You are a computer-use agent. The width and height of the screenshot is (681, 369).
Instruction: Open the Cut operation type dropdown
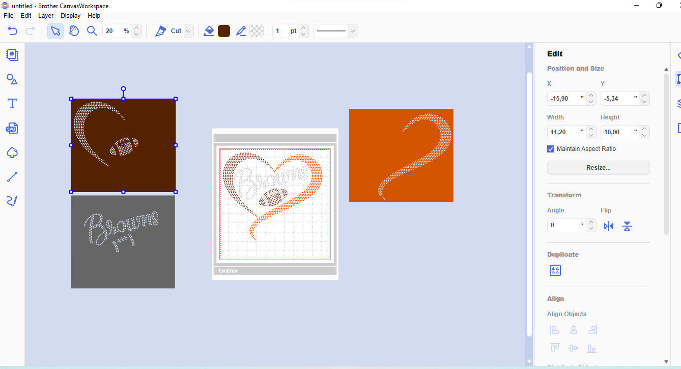point(189,31)
